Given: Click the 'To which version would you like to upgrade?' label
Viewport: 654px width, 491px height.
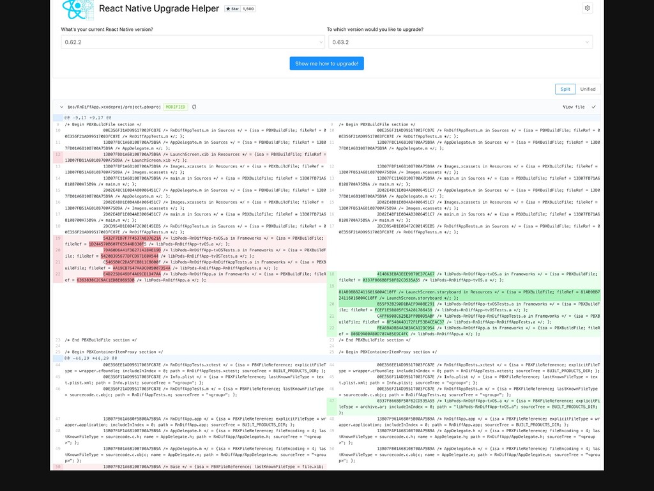Looking at the screenshot, I should (375, 29).
